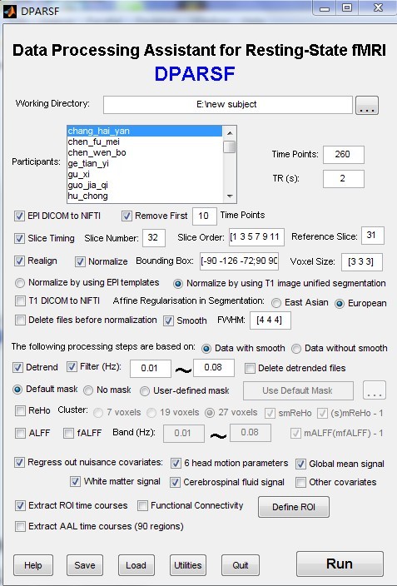Select Data without smooth option
This screenshot has height=586, width=397.
click(x=296, y=349)
